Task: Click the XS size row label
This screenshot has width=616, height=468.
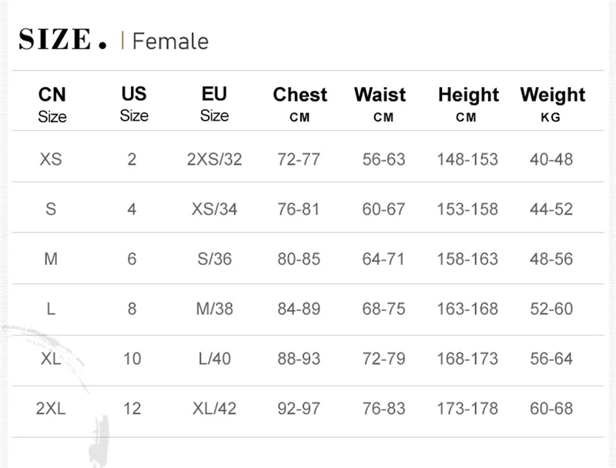Action: tap(51, 159)
